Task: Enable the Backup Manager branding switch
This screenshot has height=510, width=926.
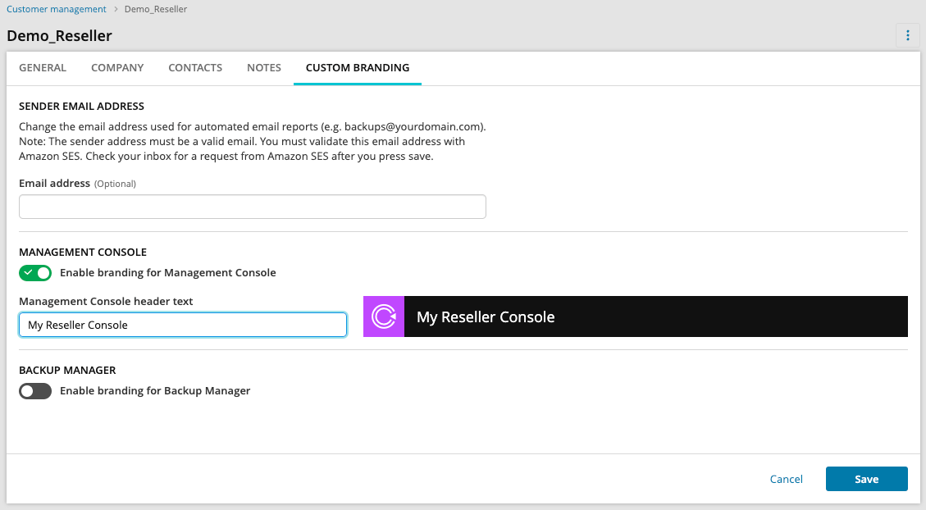Action: (35, 391)
